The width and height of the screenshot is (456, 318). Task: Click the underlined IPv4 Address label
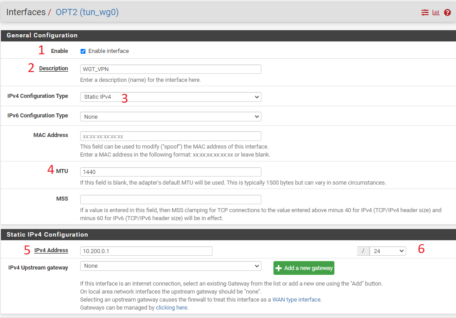[51, 250]
